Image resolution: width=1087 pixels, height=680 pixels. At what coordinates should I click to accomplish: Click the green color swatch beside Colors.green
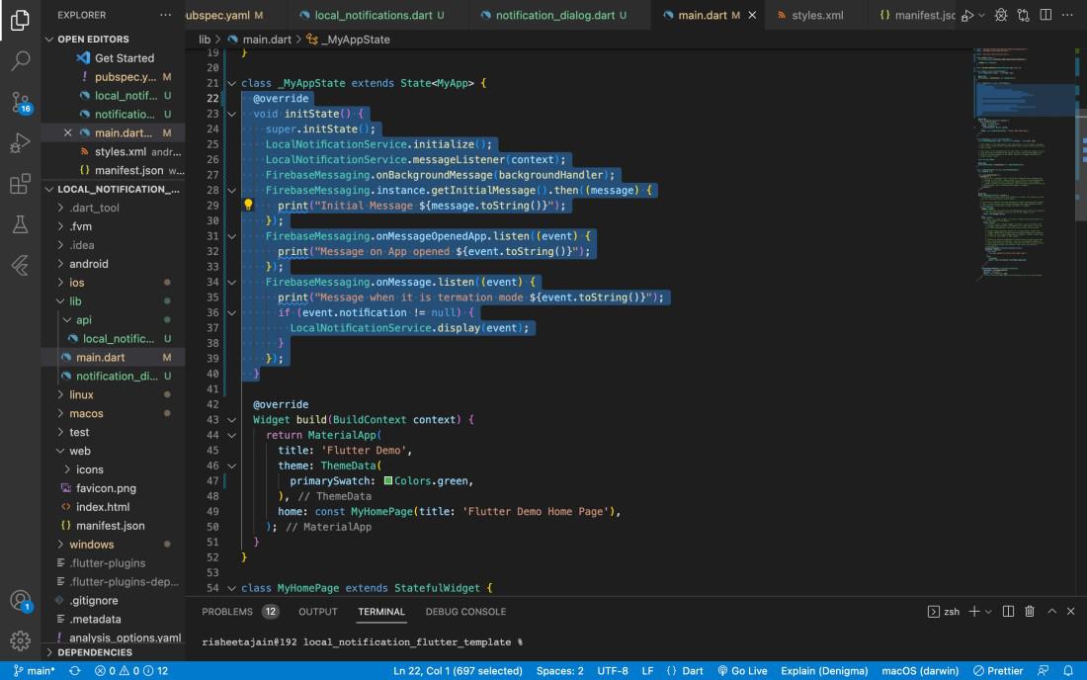[388, 481]
